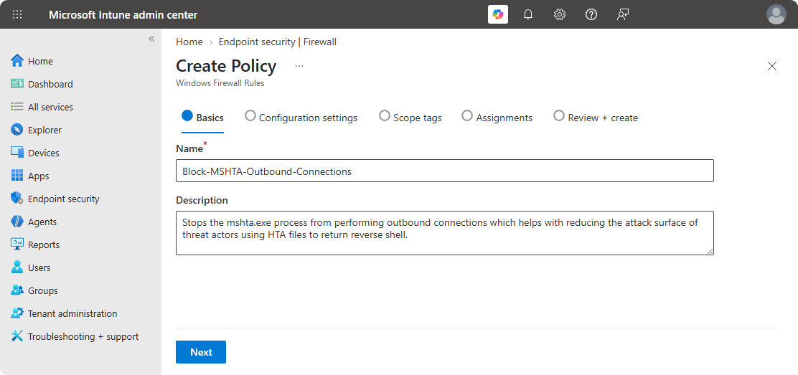Close the Create Policy pane
798x375 pixels.
[772, 66]
